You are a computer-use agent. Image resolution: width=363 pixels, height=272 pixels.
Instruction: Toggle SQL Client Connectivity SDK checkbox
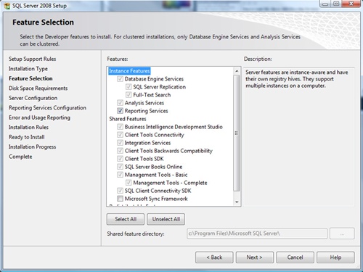[x=120, y=191]
